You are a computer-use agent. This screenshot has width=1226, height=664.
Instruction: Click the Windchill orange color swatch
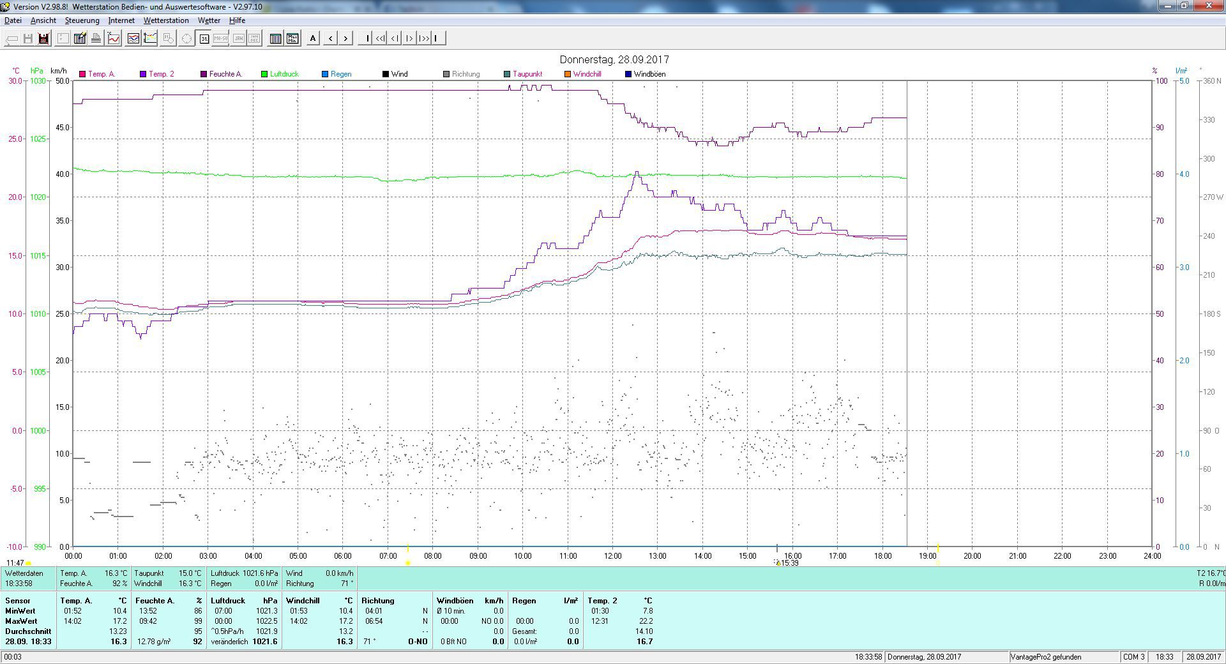click(x=568, y=74)
